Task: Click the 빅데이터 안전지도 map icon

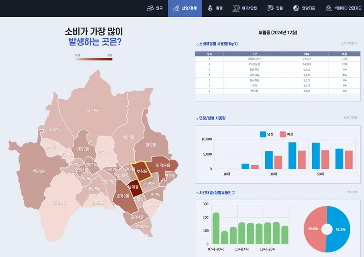Action: (328, 8)
